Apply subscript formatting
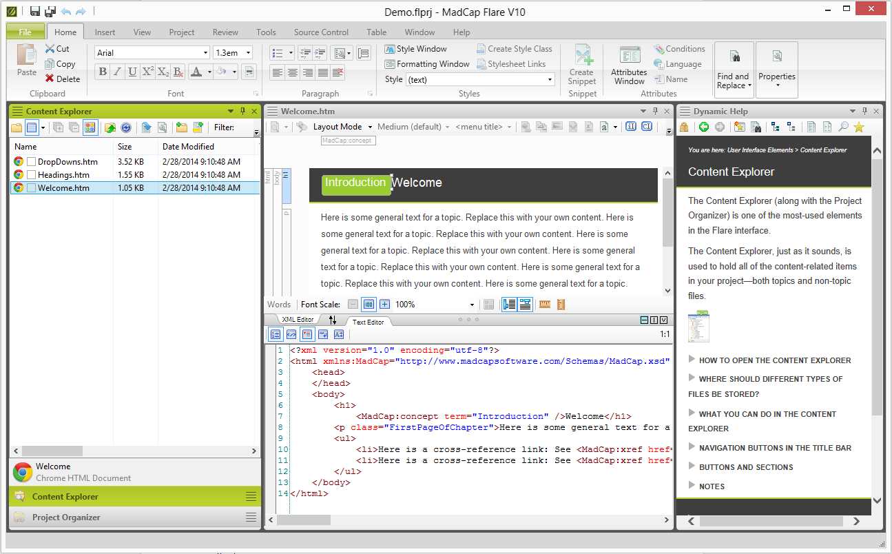The height and width of the screenshot is (554, 892). coord(163,72)
